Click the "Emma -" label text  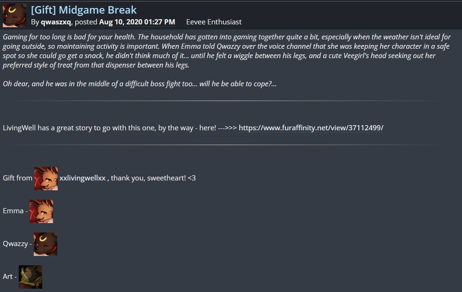tap(15, 211)
